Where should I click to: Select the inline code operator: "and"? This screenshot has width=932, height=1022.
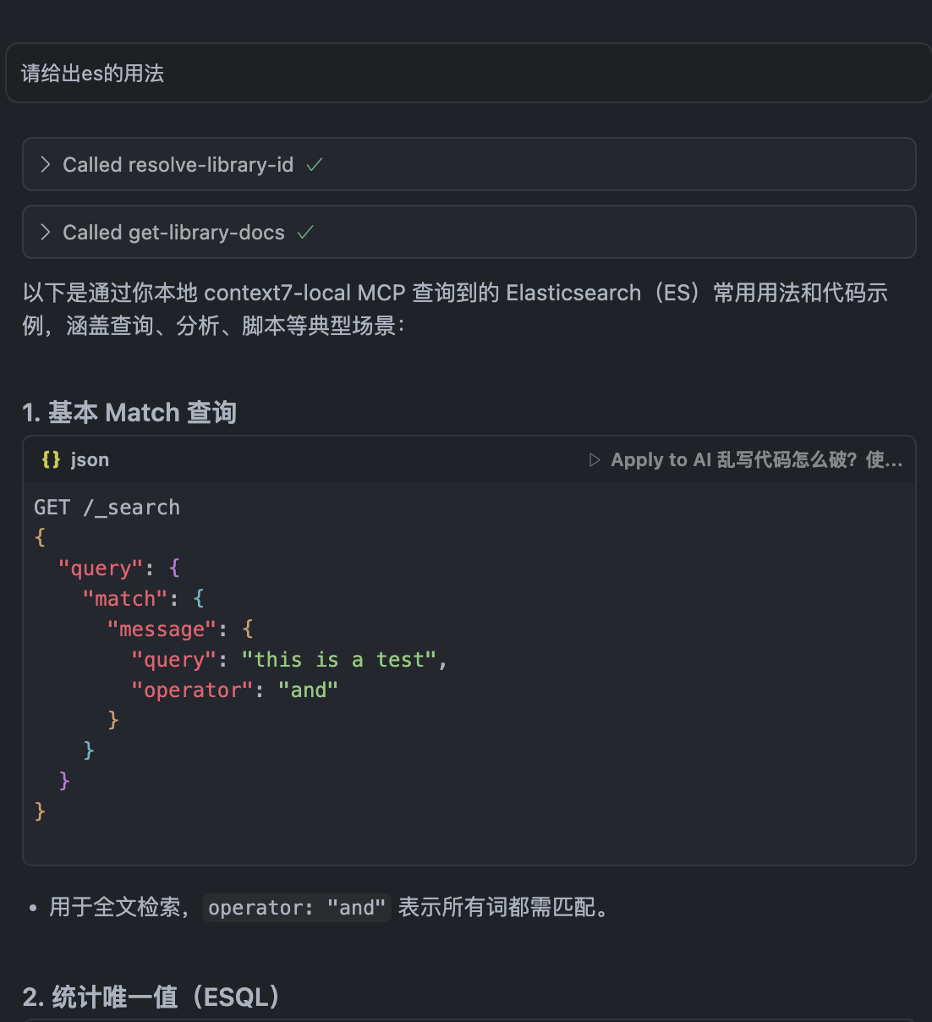(296, 908)
